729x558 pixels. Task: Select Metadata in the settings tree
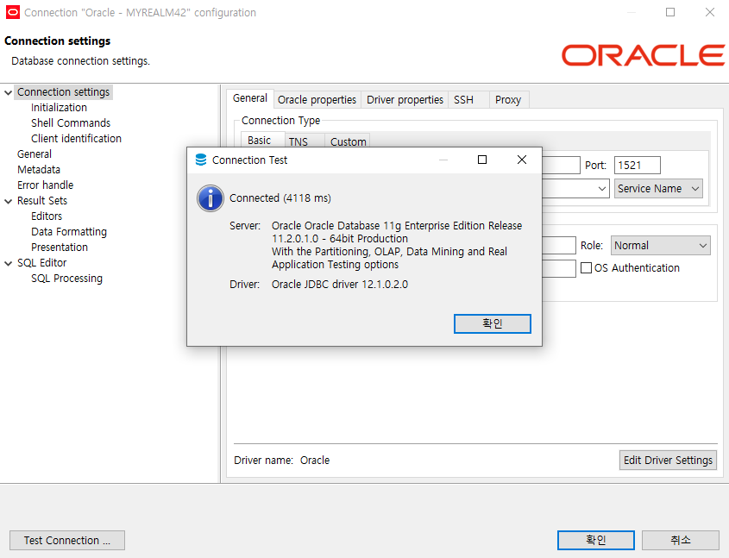click(x=39, y=170)
